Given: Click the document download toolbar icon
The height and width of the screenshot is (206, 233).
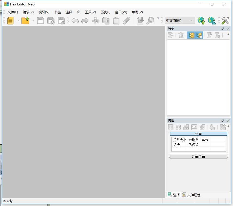Looking at the screenshot, I should pos(140,21).
